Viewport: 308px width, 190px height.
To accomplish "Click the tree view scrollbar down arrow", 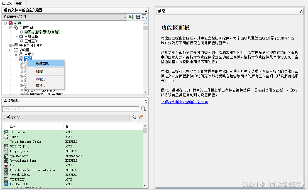I will tap(145, 92).
